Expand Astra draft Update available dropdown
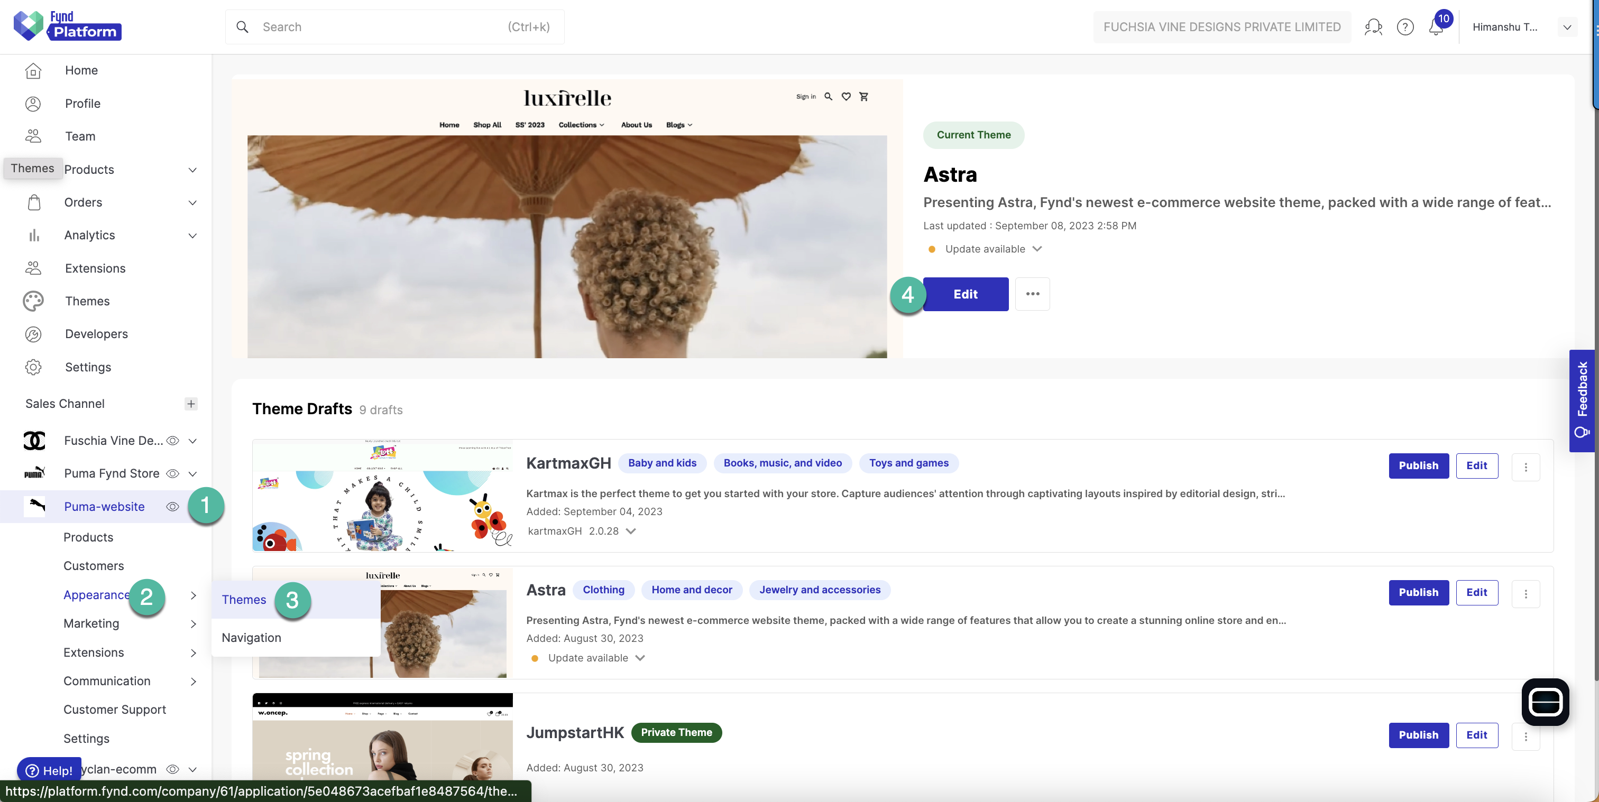 click(640, 657)
